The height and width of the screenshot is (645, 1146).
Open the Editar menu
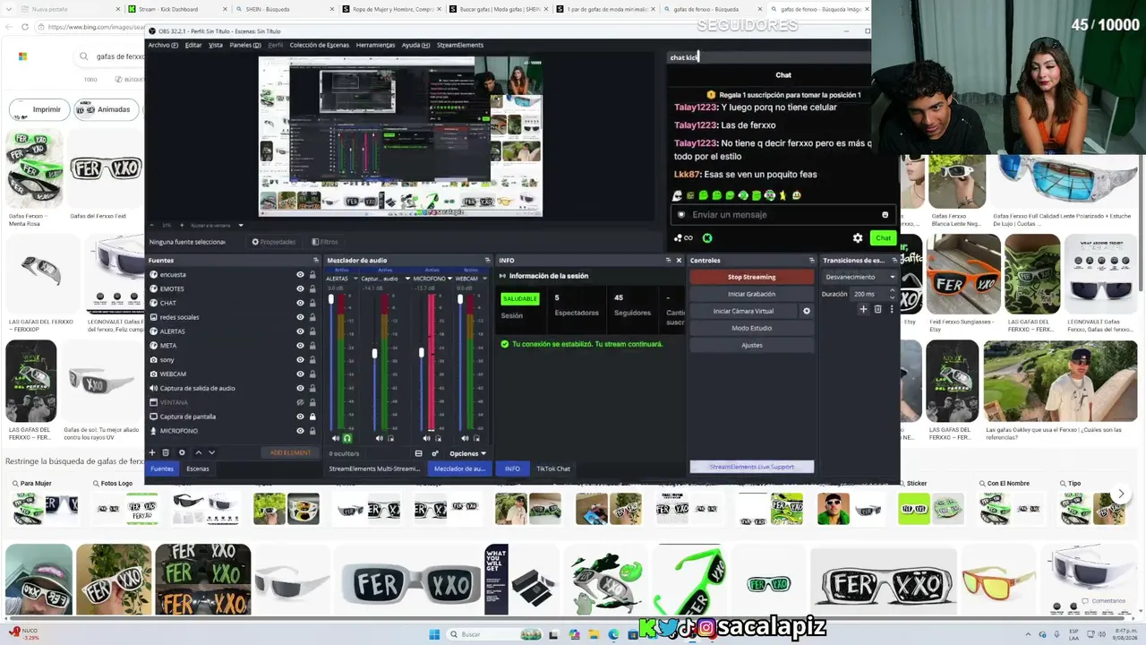(x=193, y=45)
